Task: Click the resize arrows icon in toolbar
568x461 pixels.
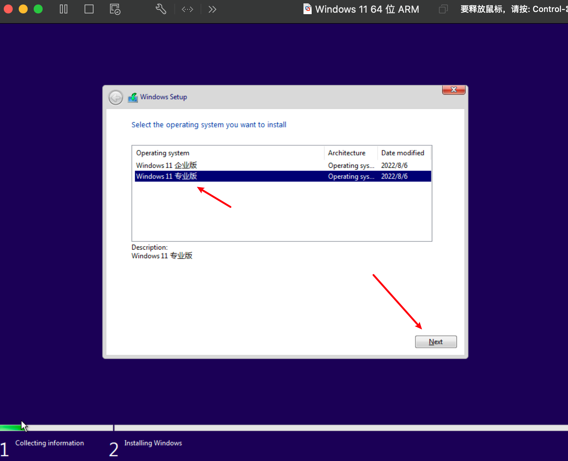Action: click(x=187, y=9)
